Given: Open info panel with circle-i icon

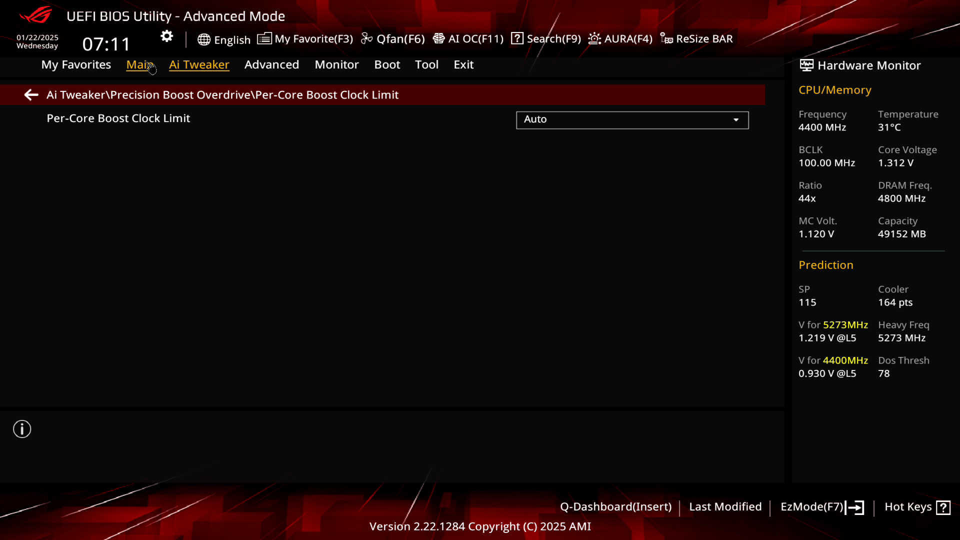Looking at the screenshot, I should pyautogui.click(x=22, y=429).
